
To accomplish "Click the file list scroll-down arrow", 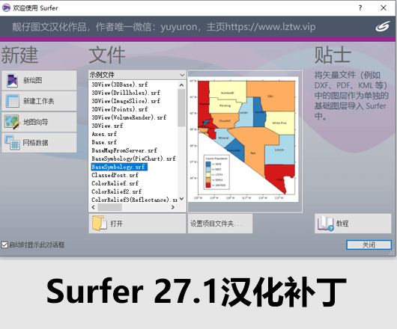I will [181, 199].
